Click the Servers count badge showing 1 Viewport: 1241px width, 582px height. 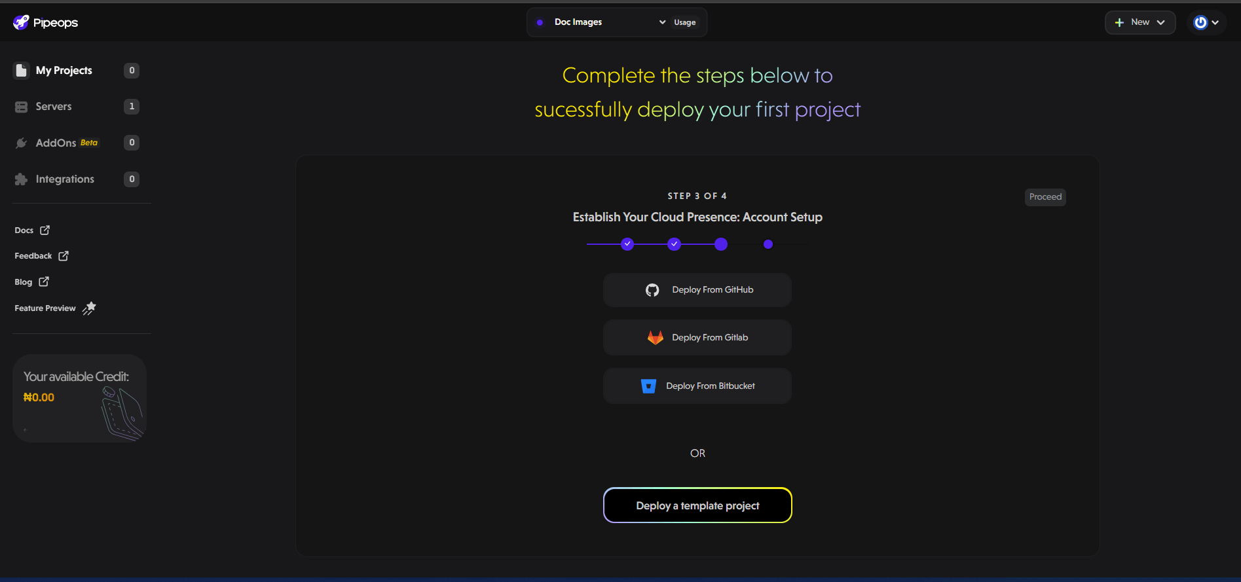click(132, 107)
